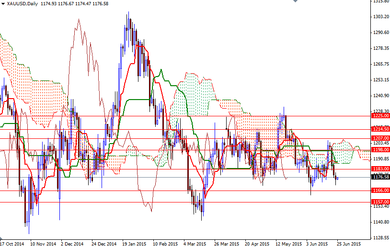Select the 1157.00 red price label
Screen dimensions: 390x247
pyautogui.click(x=379, y=202)
